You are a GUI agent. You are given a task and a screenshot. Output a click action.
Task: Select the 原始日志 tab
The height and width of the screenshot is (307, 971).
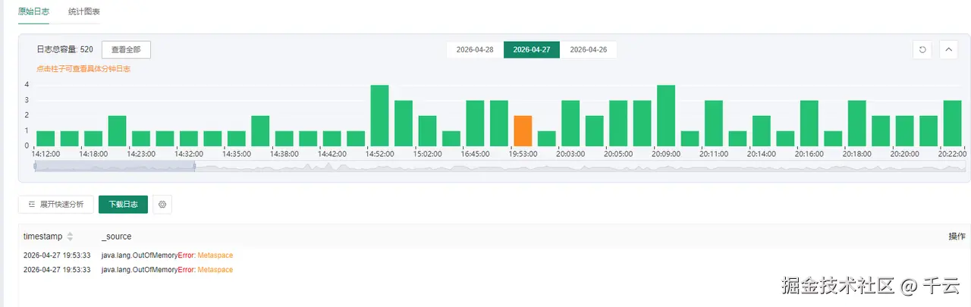click(x=33, y=12)
